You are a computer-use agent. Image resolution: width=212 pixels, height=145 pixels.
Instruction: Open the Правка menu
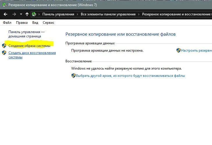point(22,23)
